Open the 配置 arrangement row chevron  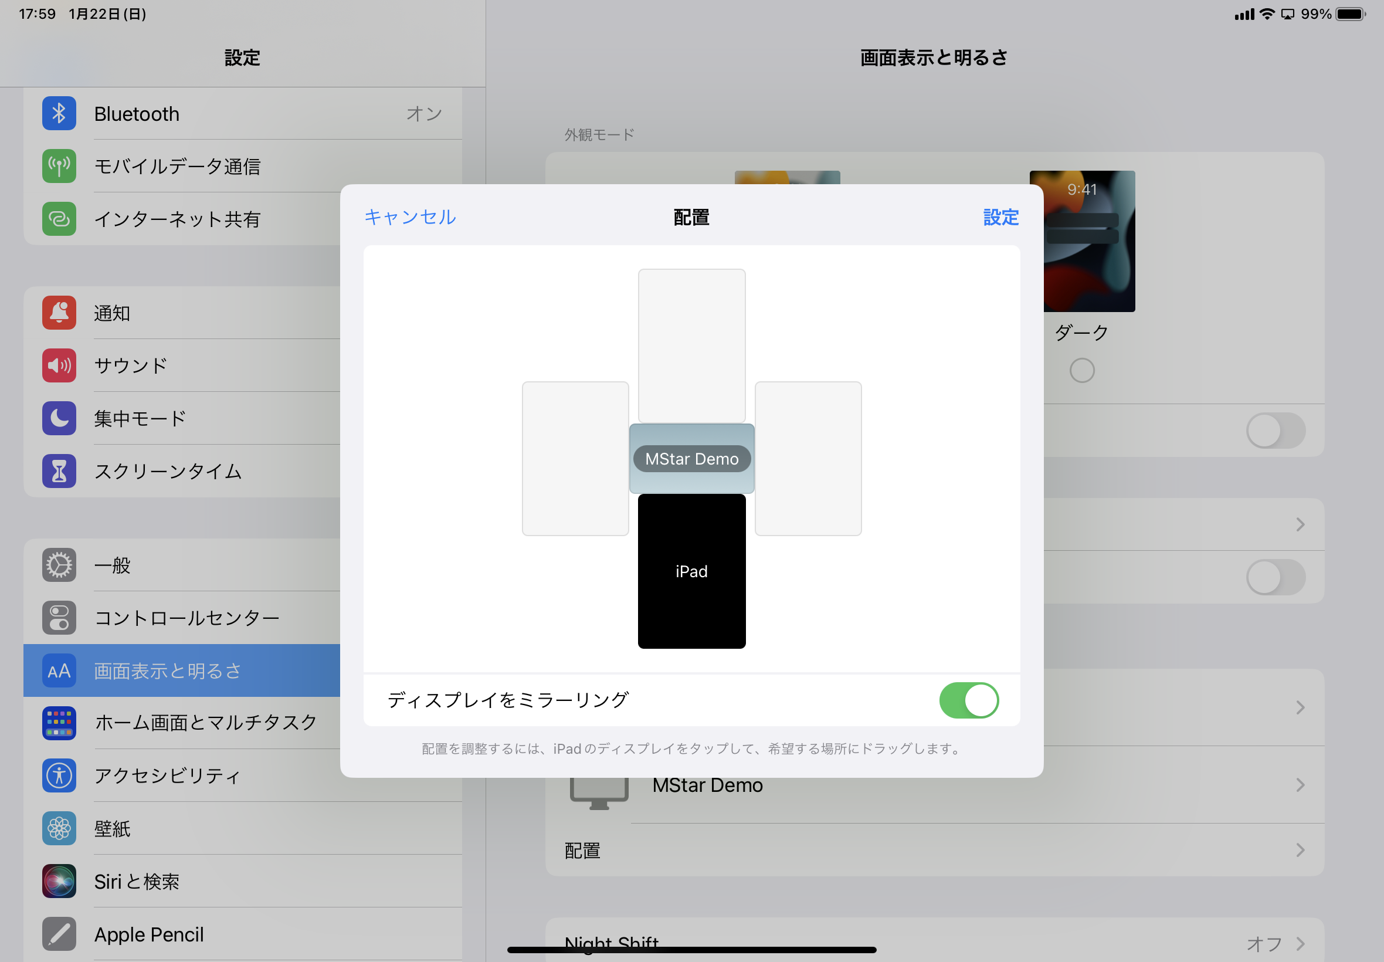click(x=1300, y=850)
